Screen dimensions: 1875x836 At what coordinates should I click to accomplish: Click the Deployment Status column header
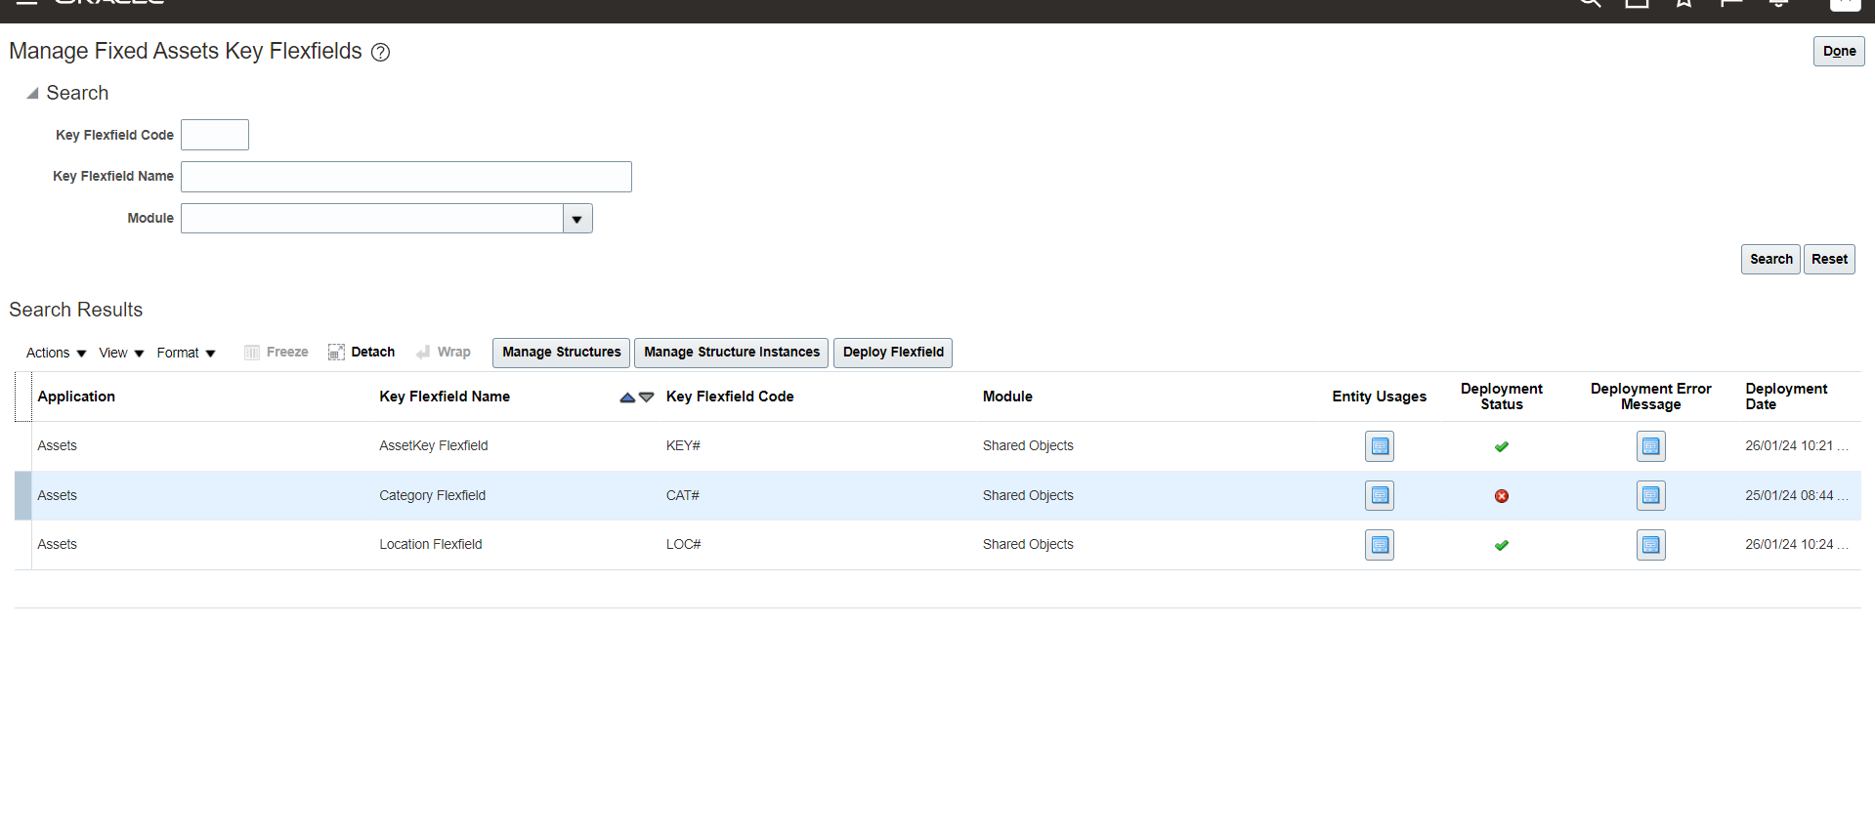click(1501, 397)
